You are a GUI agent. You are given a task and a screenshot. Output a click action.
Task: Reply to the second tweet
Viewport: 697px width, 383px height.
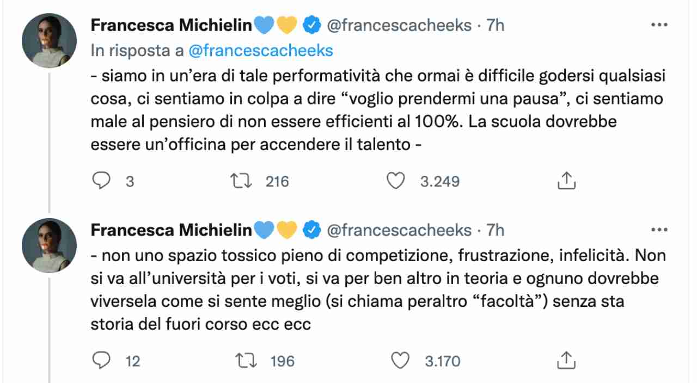point(102,360)
